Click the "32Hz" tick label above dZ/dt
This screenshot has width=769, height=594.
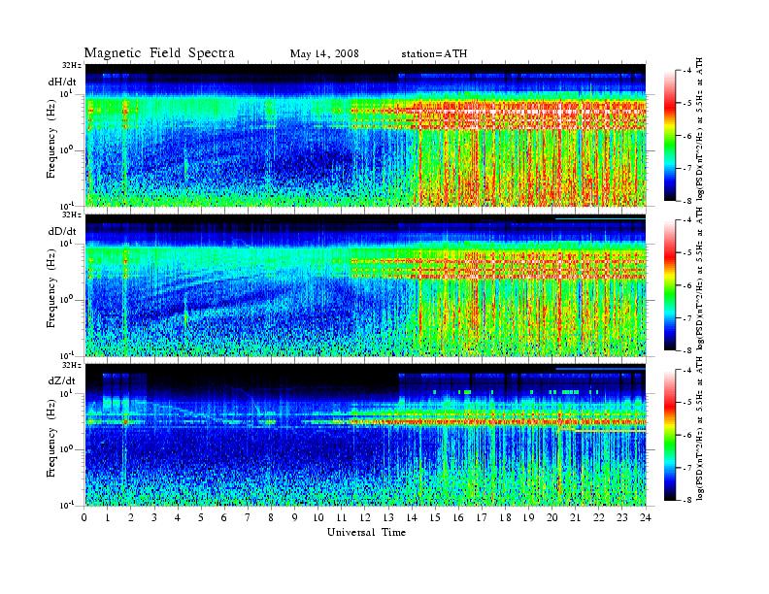pyautogui.click(x=72, y=365)
